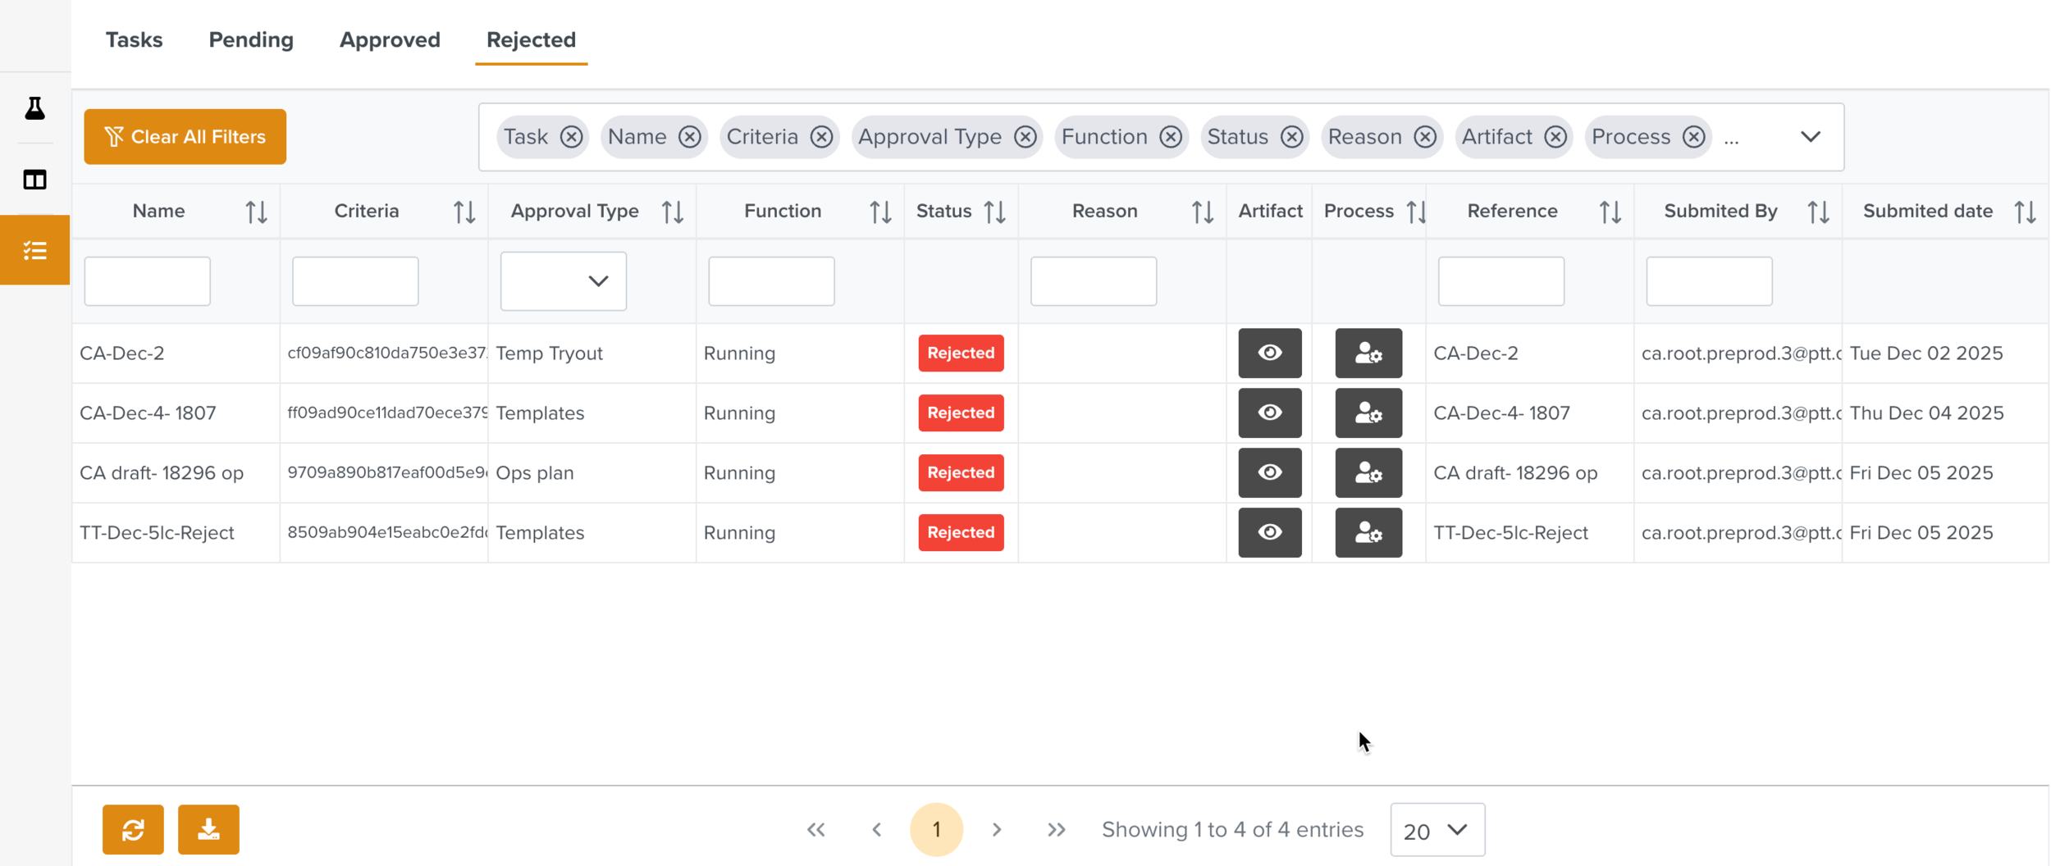Open the 20 rows-per-page dropdown
This screenshot has height=866, width=2051.
(x=1437, y=830)
